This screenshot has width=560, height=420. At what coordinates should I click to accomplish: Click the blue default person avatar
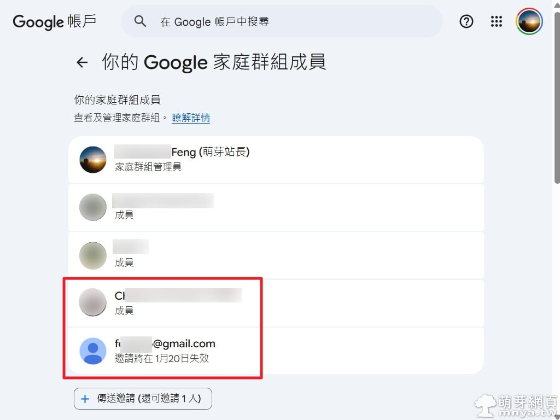(x=92, y=351)
